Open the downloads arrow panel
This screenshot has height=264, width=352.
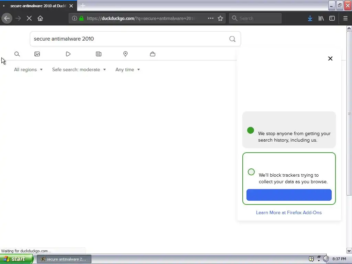click(x=310, y=18)
